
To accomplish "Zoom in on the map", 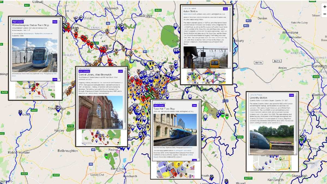I will [325, 6].
